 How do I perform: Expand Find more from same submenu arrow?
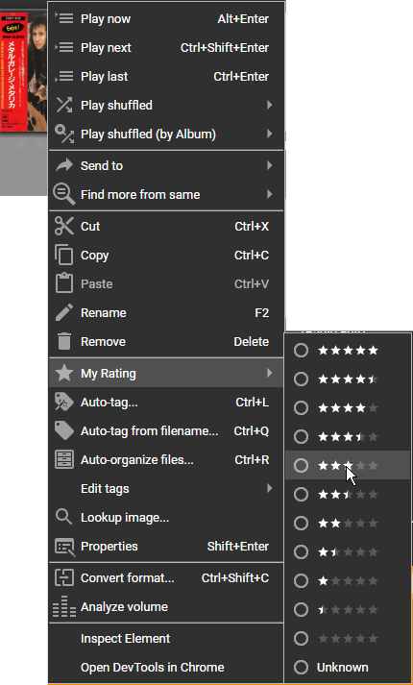(269, 194)
